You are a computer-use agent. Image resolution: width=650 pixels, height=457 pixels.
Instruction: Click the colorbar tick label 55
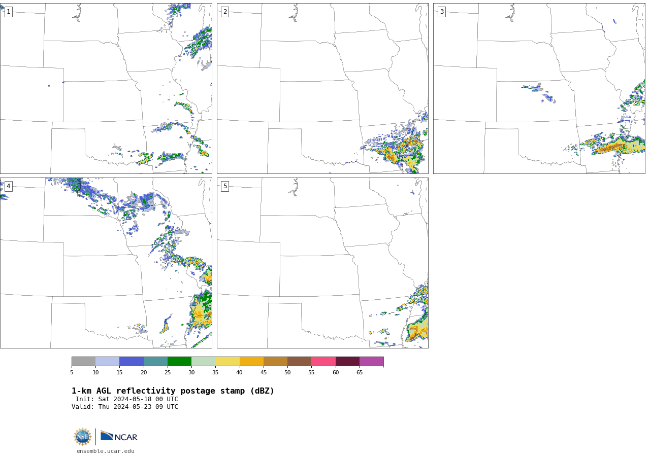pos(311,373)
